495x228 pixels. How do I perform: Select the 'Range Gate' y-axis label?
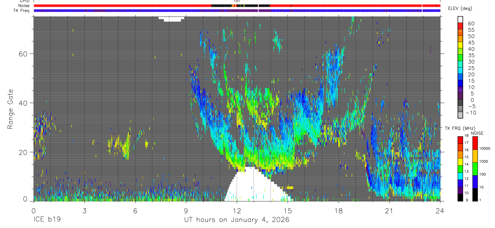coord(10,109)
